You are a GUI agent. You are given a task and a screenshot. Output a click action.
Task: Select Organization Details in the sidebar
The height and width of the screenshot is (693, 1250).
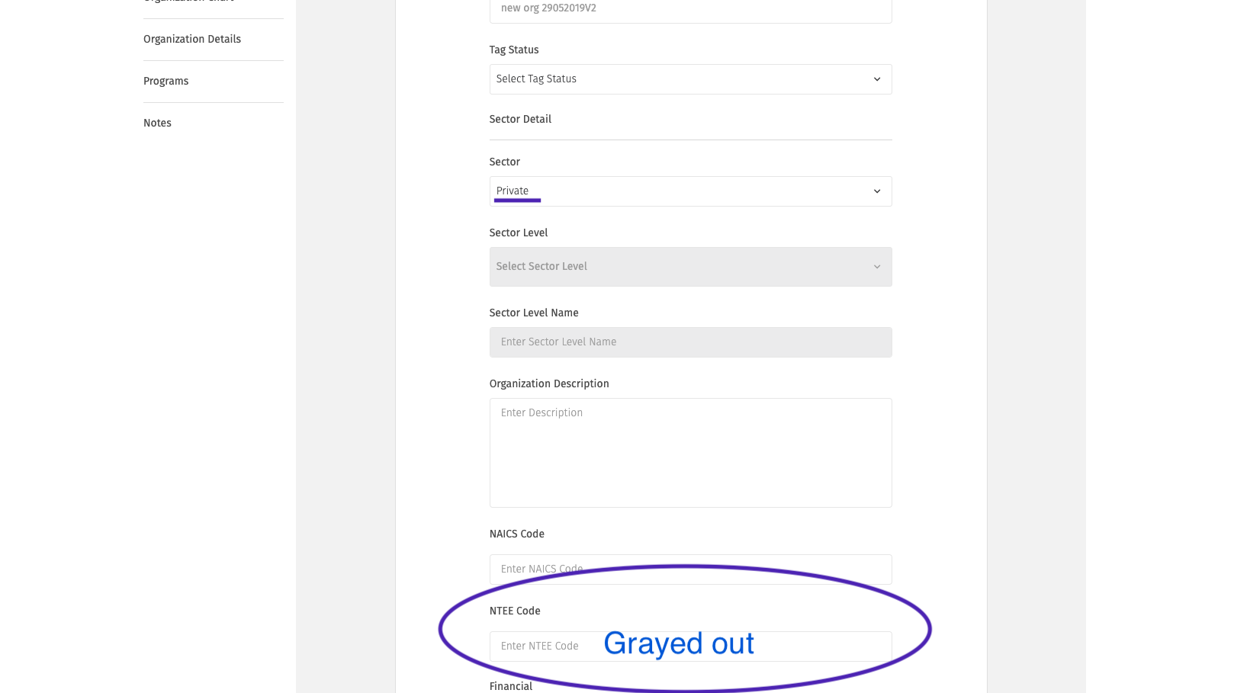[191, 39]
